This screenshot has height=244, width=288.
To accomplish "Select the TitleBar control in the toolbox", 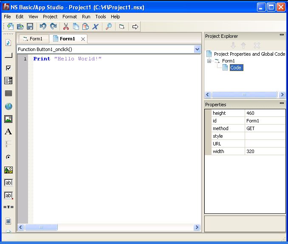I will click(8, 207).
